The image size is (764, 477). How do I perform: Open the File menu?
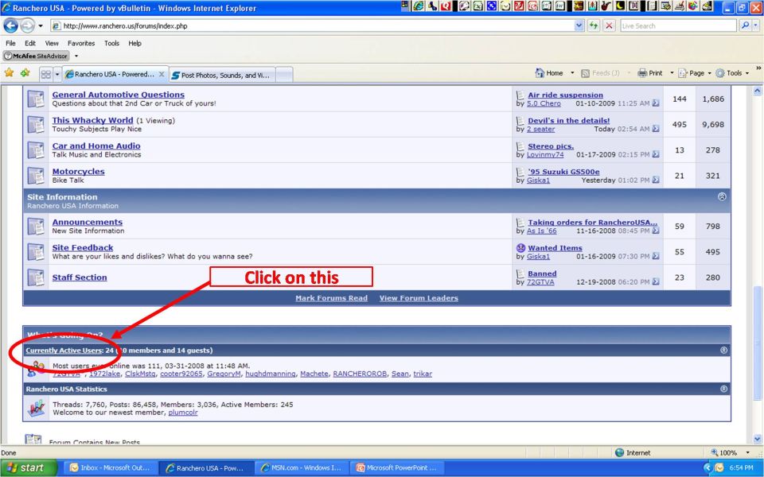tap(10, 43)
